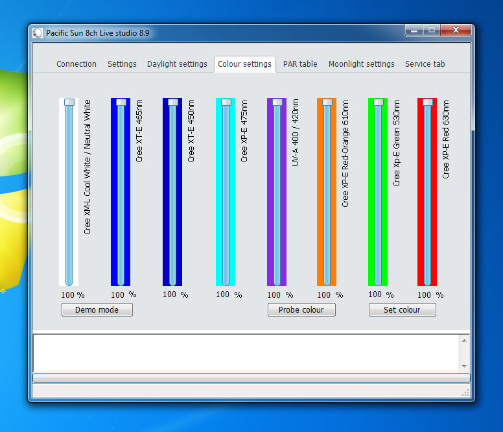Switch to the Settings tab

(x=122, y=64)
